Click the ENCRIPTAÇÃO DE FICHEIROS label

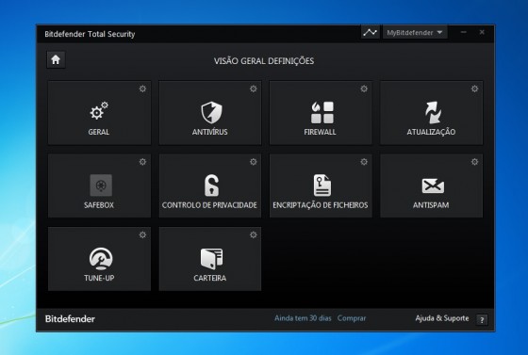click(321, 204)
